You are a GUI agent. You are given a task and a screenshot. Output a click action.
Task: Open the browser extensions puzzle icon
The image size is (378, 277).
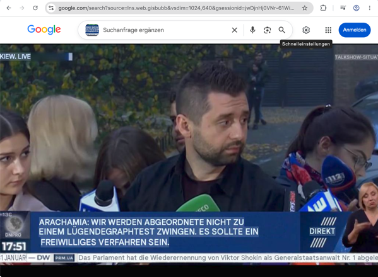[x=323, y=8]
